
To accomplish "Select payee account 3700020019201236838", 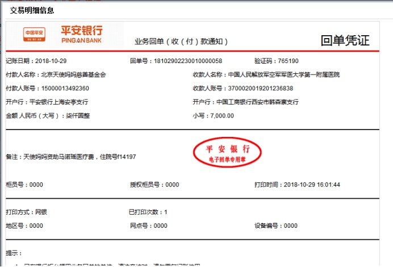I will (x=261, y=88).
